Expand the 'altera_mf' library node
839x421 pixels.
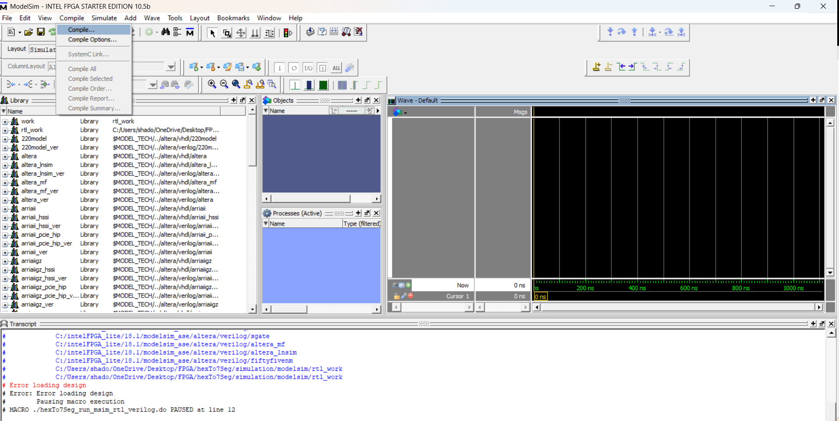pos(5,183)
